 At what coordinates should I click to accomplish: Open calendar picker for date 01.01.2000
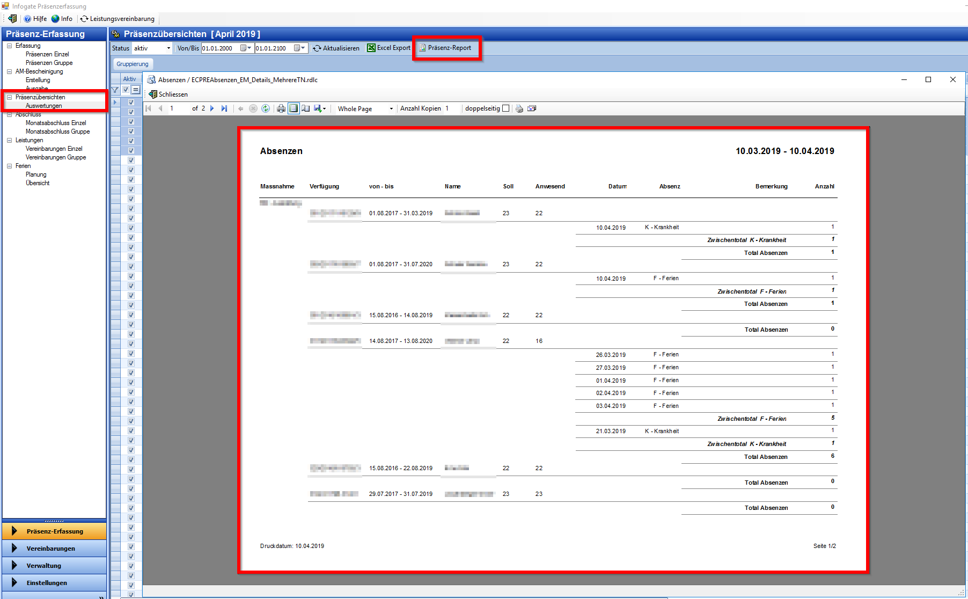[246, 48]
